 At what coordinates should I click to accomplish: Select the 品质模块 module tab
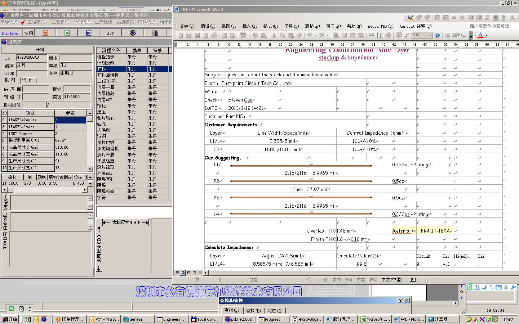[x=125, y=22]
